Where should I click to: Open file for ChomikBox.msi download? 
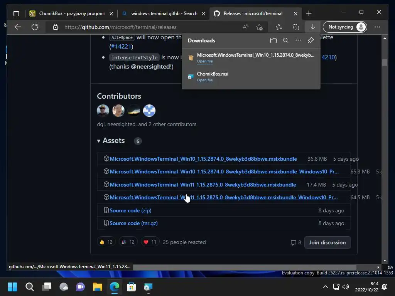pos(204,80)
